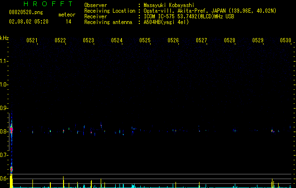Viewport: 296px width, 188px height.
Task: Click the HROFFT title text
Action: pos(48,4)
